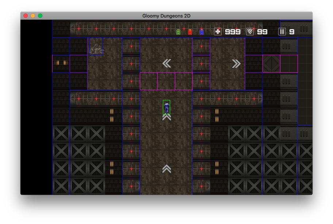The height and width of the screenshot is (224, 333).
Task: Click the gray rock pile object
Action: 97,49
